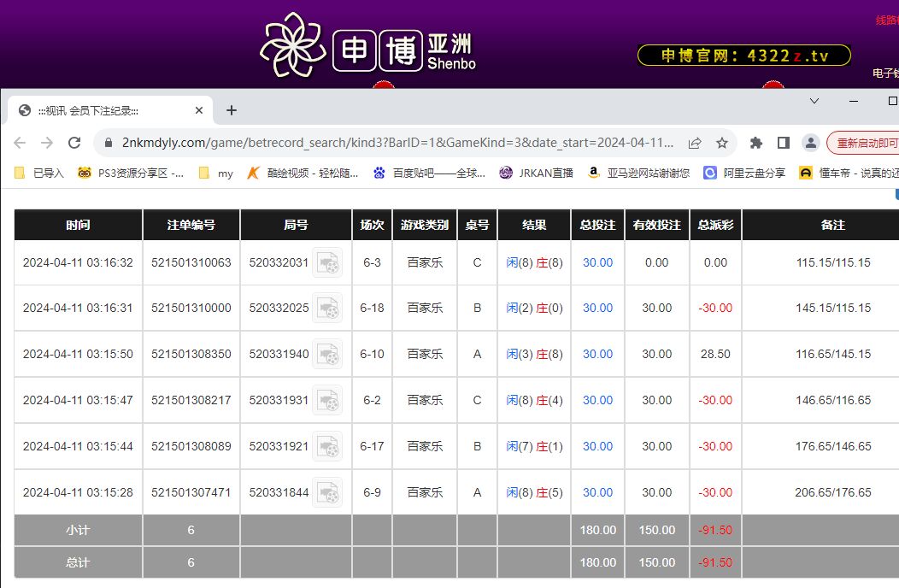Open the 百度贴吧 bookmark
The image size is (899, 588).
[429, 173]
